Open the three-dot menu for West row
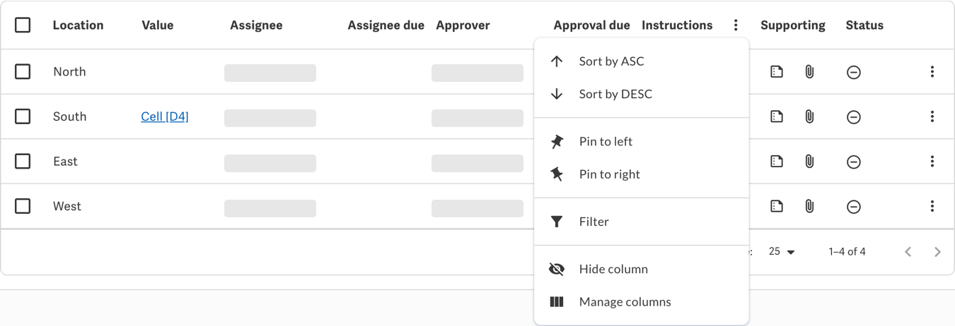 click(932, 206)
